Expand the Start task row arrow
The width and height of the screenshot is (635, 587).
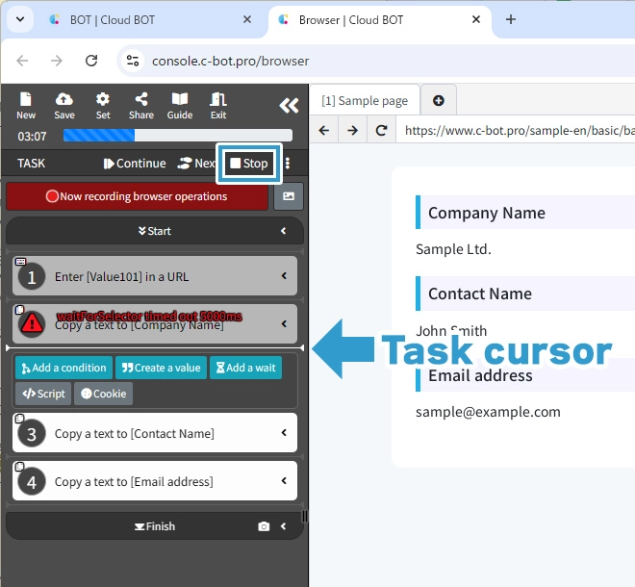[284, 231]
